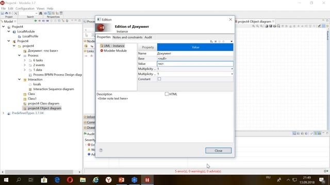Click the Name field value Документ

point(195,53)
